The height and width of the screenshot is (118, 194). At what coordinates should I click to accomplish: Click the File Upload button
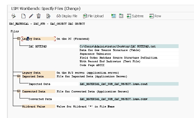point(93,16)
